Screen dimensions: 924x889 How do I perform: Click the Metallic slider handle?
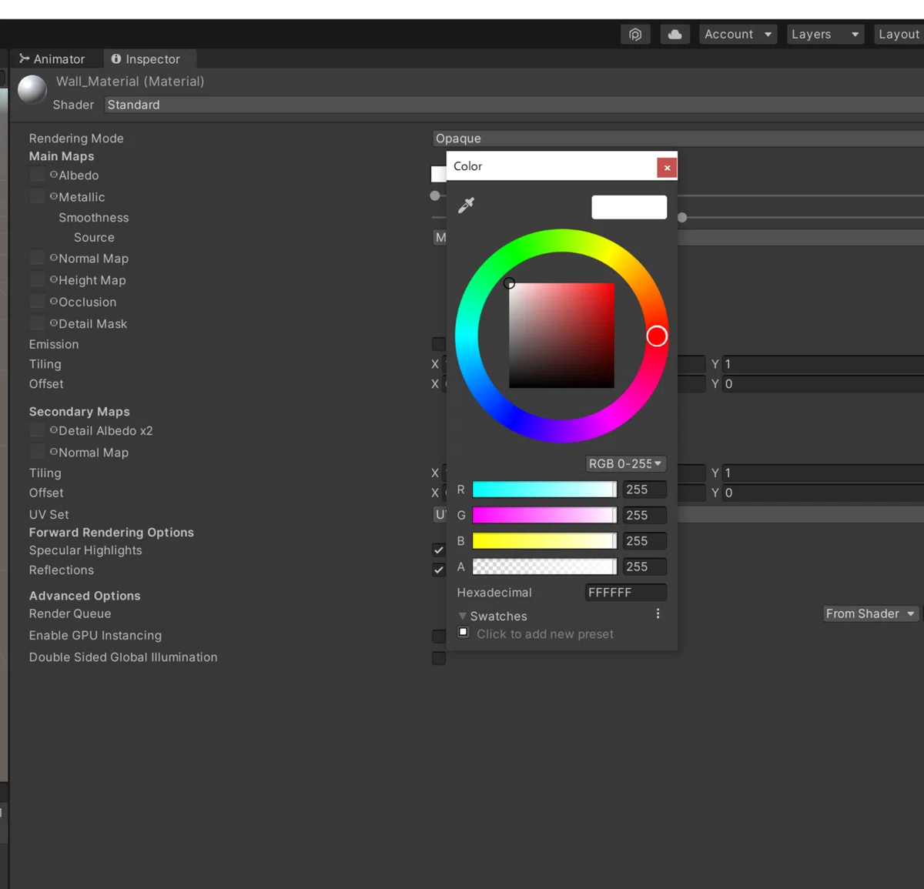tap(435, 196)
